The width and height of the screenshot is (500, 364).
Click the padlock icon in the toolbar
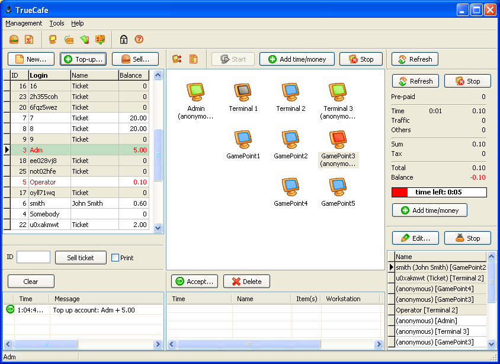tap(124, 40)
